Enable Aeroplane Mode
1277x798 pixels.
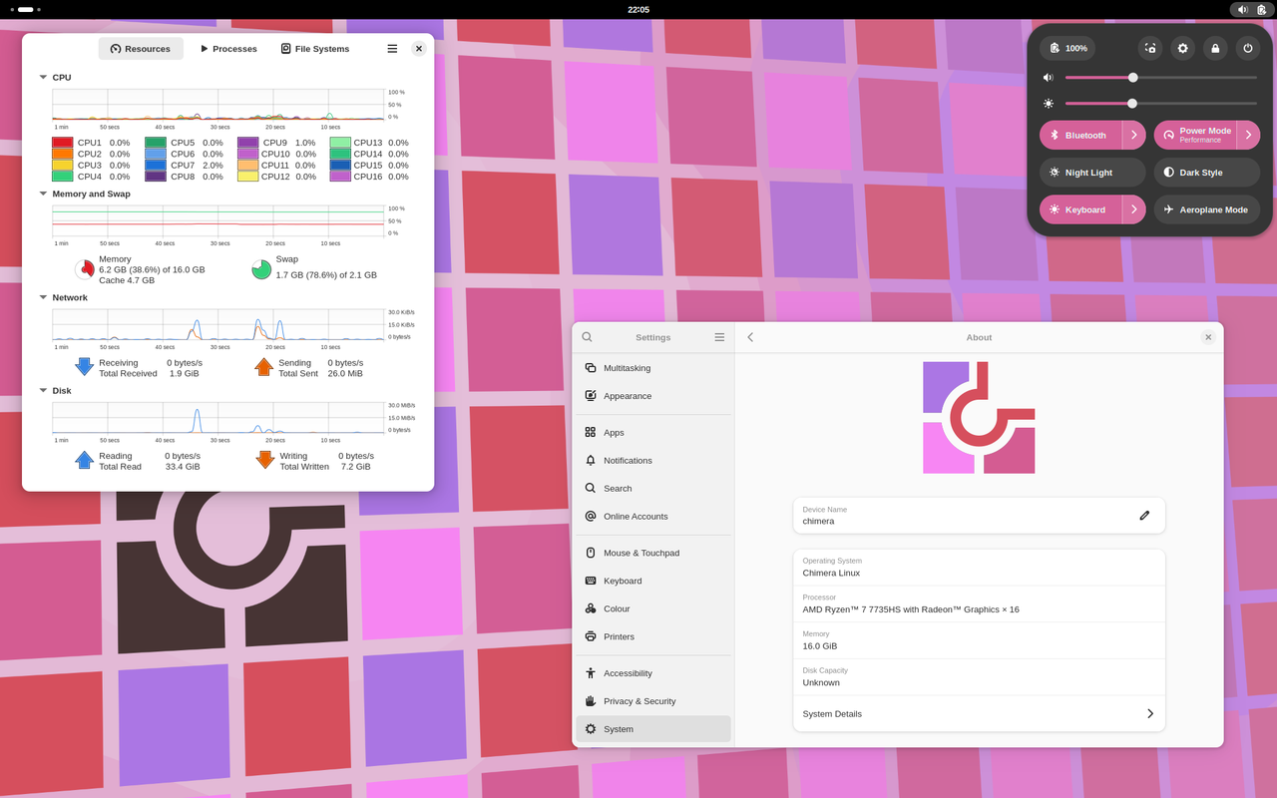click(x=1207, y=209)
